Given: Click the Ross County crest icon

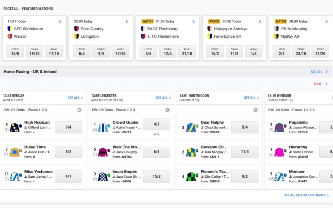Looking at the screenshot, I should (76, 29).
